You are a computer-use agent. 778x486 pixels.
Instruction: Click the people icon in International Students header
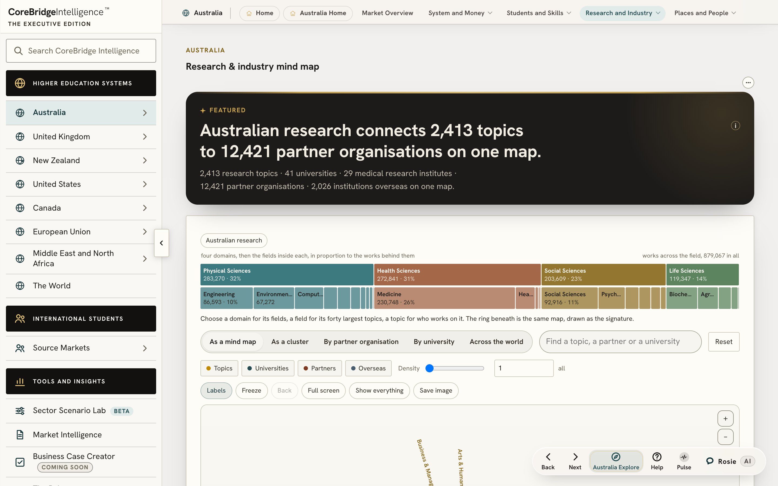tap(20, 319)
